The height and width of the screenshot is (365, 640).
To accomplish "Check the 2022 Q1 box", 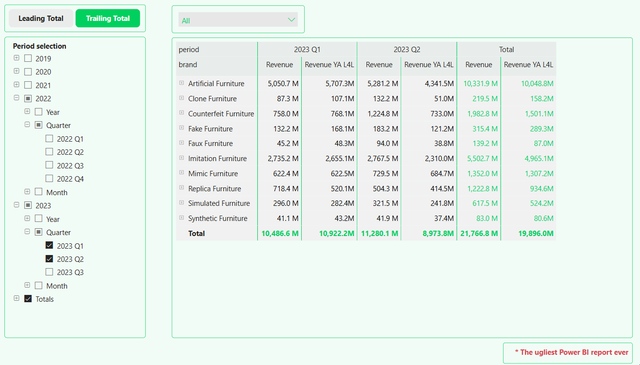I will click(x=49, y=138).
